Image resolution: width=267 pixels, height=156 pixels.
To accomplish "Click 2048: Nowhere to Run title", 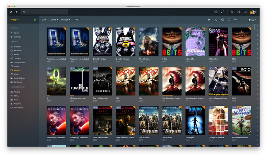I will pos(125,137).
